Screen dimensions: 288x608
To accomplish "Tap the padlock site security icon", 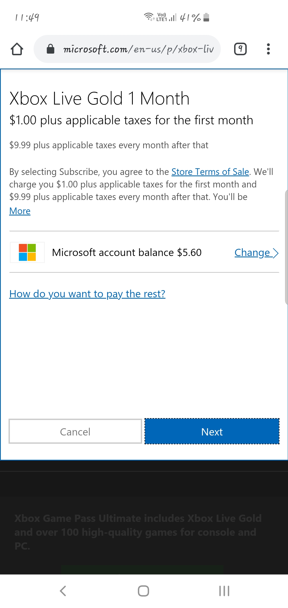I will (x=50, y=49).
